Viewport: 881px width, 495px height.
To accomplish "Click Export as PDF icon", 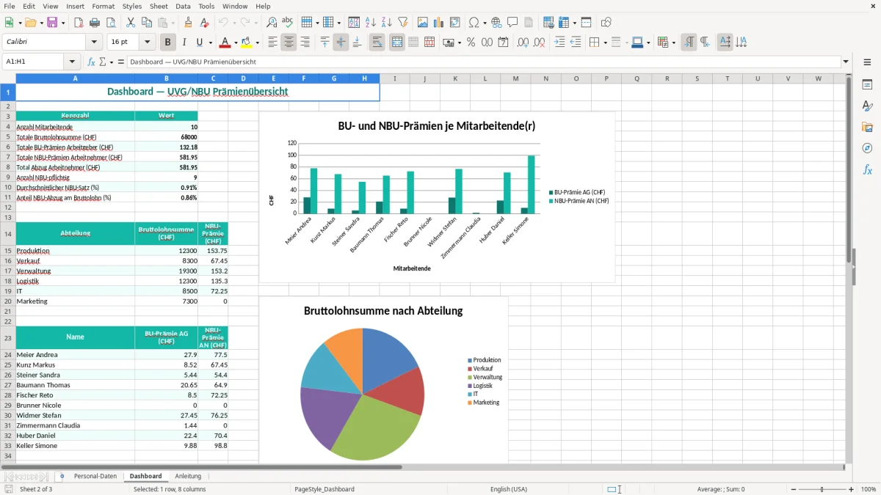I will coord(79,23).
